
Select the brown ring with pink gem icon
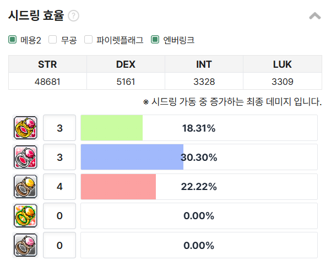click(25, 245)
